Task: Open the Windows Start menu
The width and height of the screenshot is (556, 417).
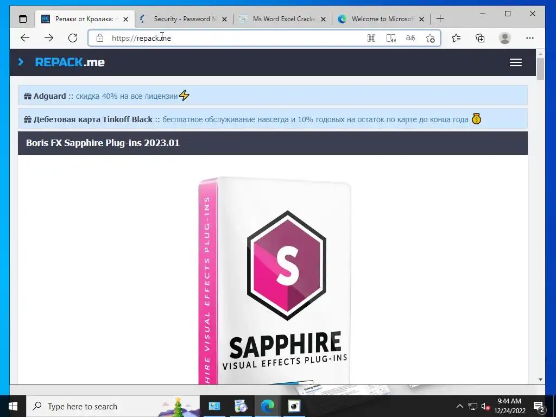Action: pos(13,406)
